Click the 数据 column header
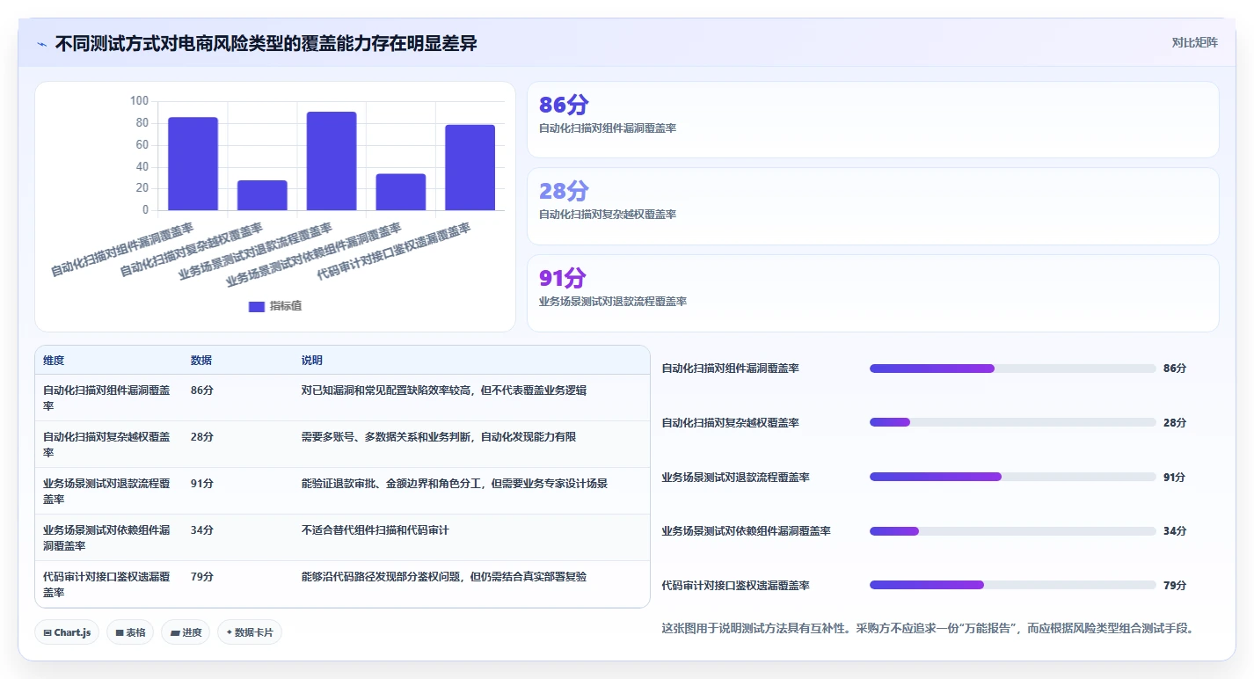Image resolution: width=1254 pixels, height=679 pixels. click(201, 361)
